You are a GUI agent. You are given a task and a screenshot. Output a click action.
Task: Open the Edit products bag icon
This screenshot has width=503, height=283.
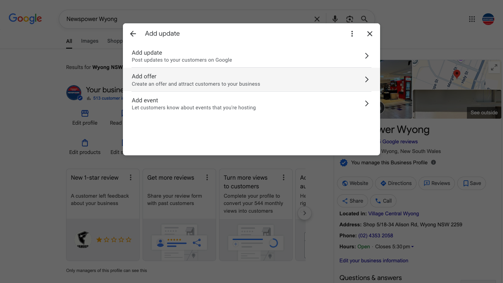click(x=85, y=143)
